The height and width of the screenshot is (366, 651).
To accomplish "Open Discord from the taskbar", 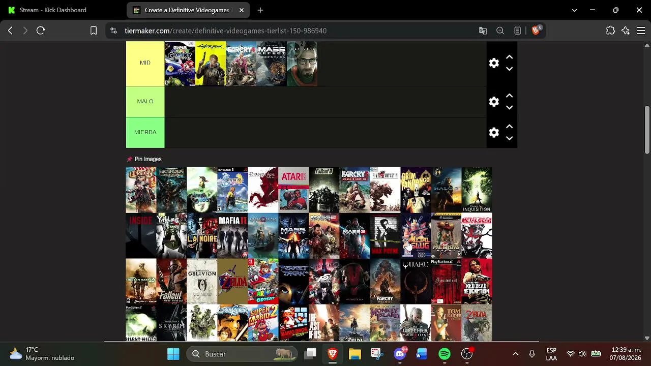I will tap(400, 354).
